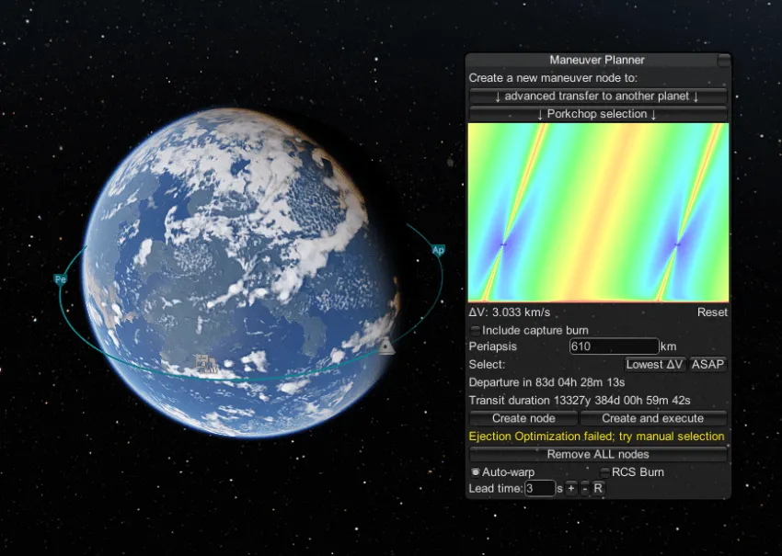The width and height of the screenshot is (782, 556).
Task: Increase lead time with the plus button
Action: [x=571, y=488]
